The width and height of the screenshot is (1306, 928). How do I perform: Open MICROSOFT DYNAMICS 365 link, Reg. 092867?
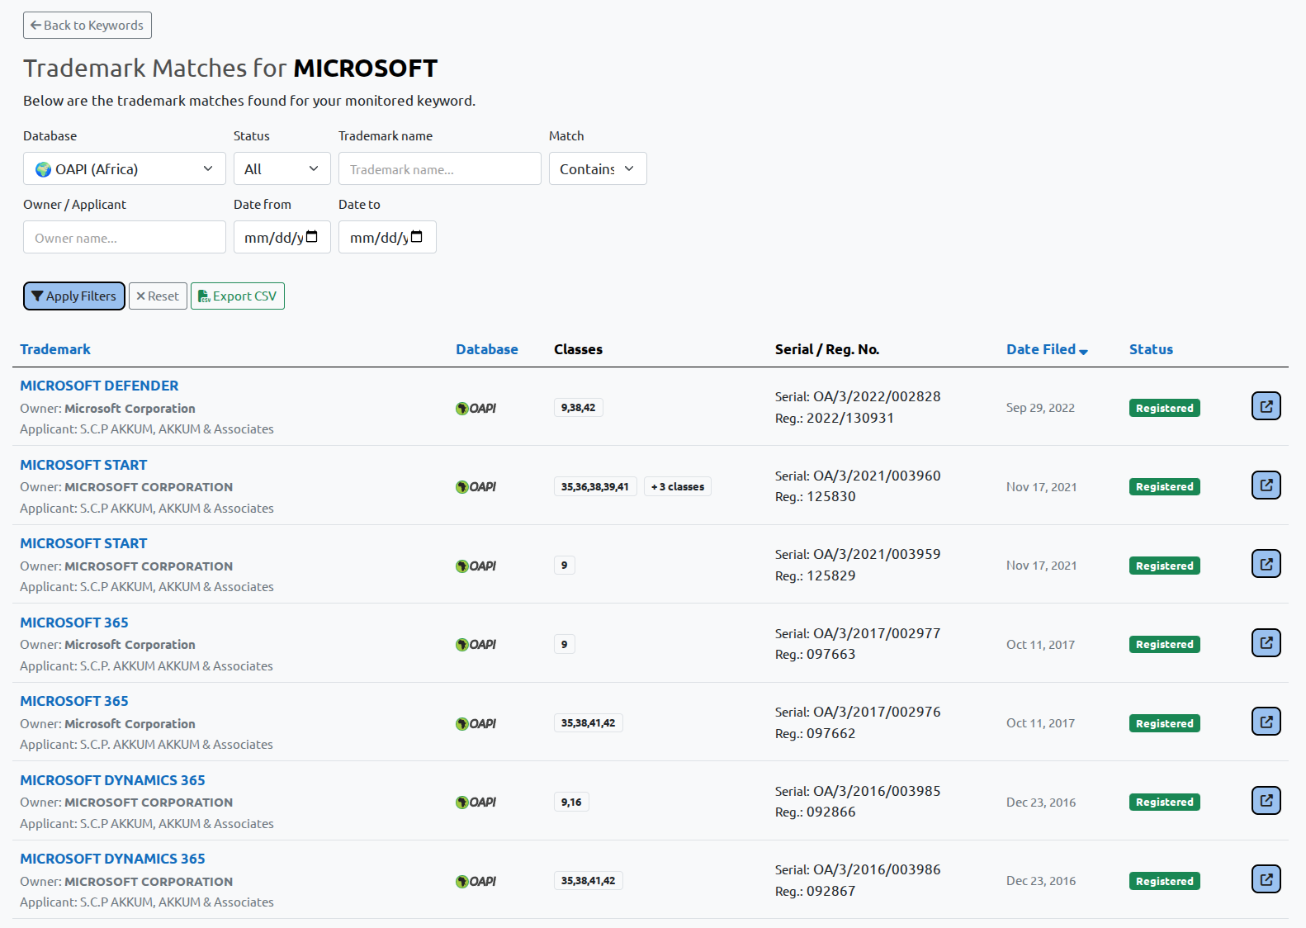tap(112, 859)
